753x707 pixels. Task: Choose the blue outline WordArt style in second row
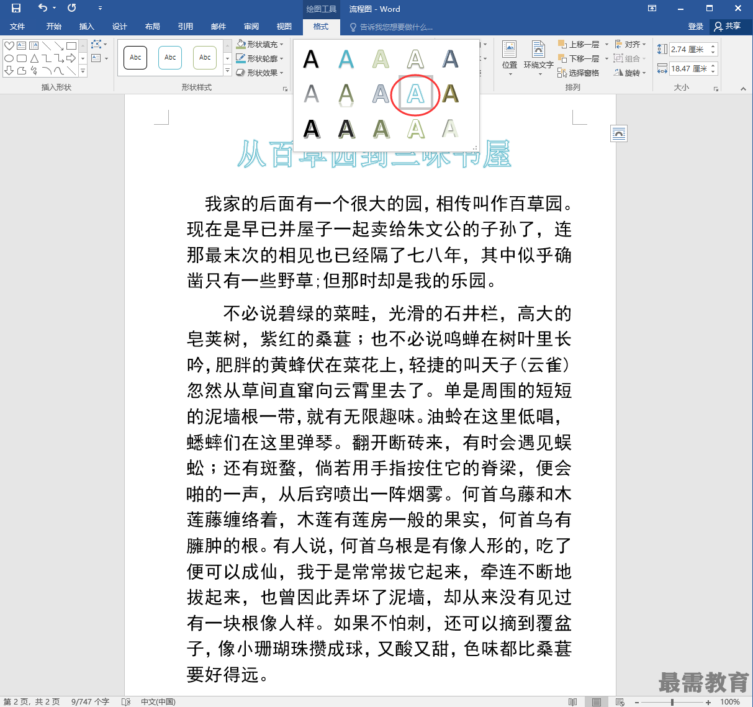tap(415, 94)
